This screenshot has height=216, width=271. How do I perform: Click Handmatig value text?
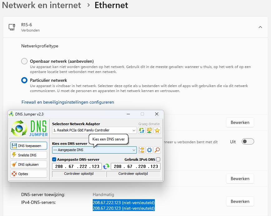tap(103, 194)
